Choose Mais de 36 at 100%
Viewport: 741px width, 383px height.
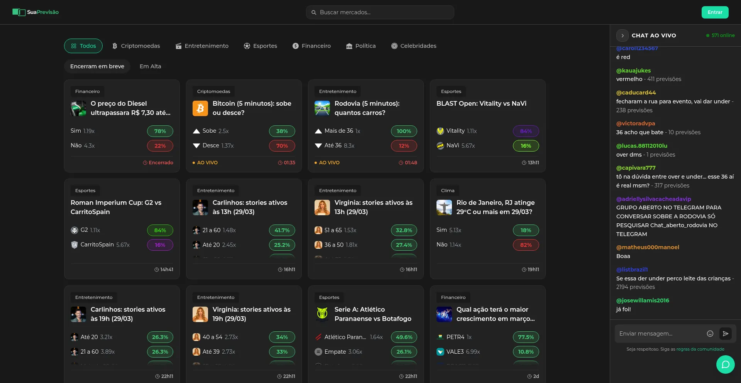[404, 131]
